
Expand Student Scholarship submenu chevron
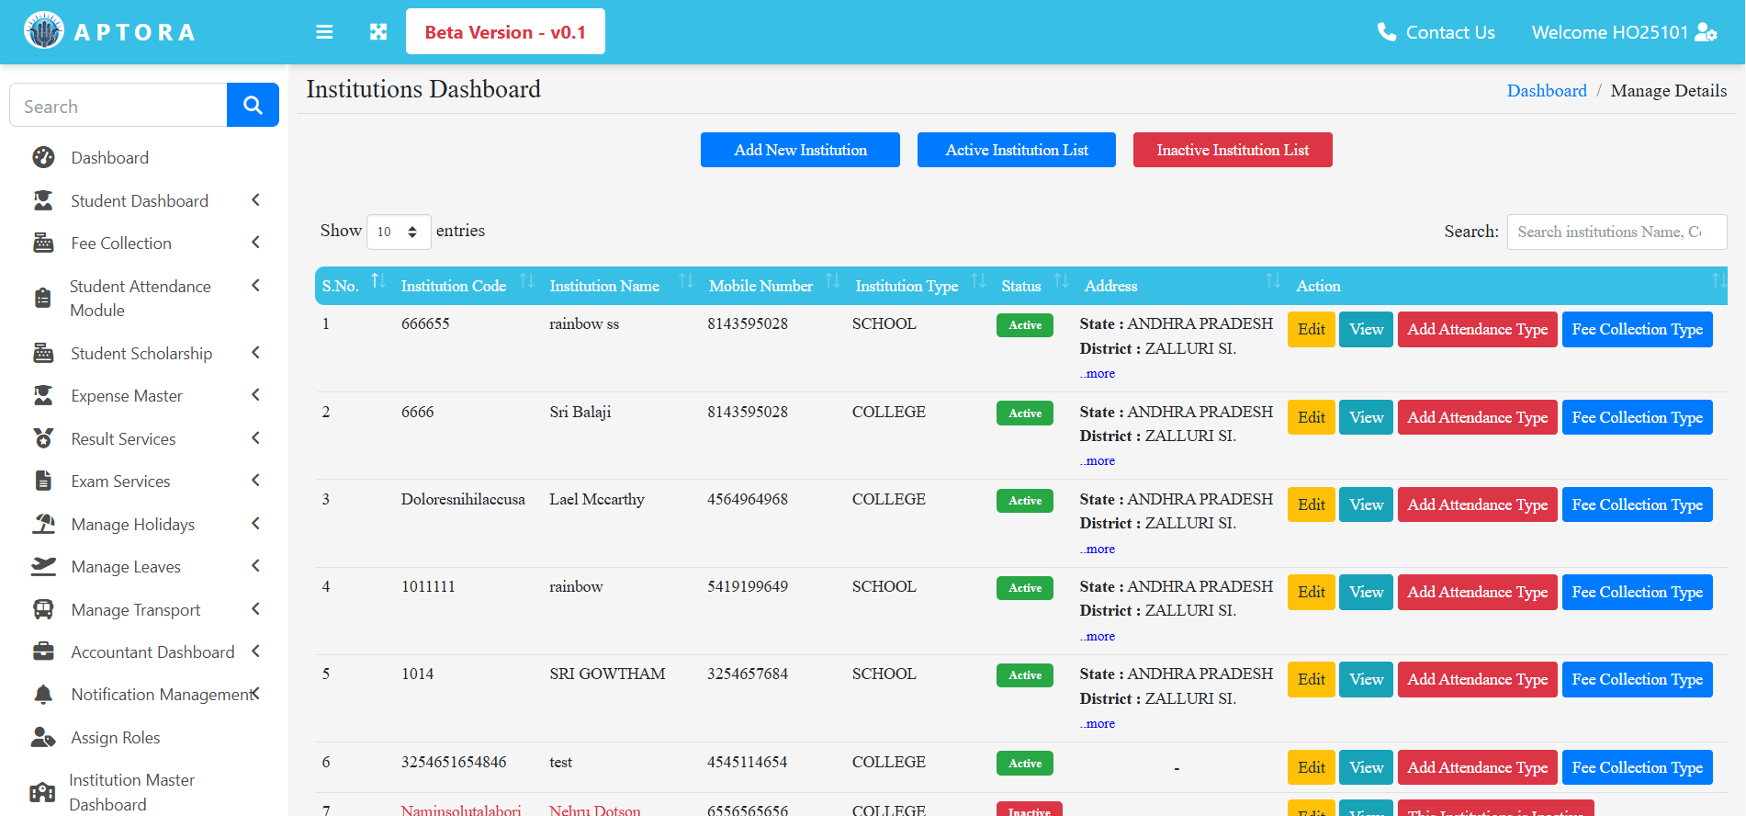coord(256,353)
